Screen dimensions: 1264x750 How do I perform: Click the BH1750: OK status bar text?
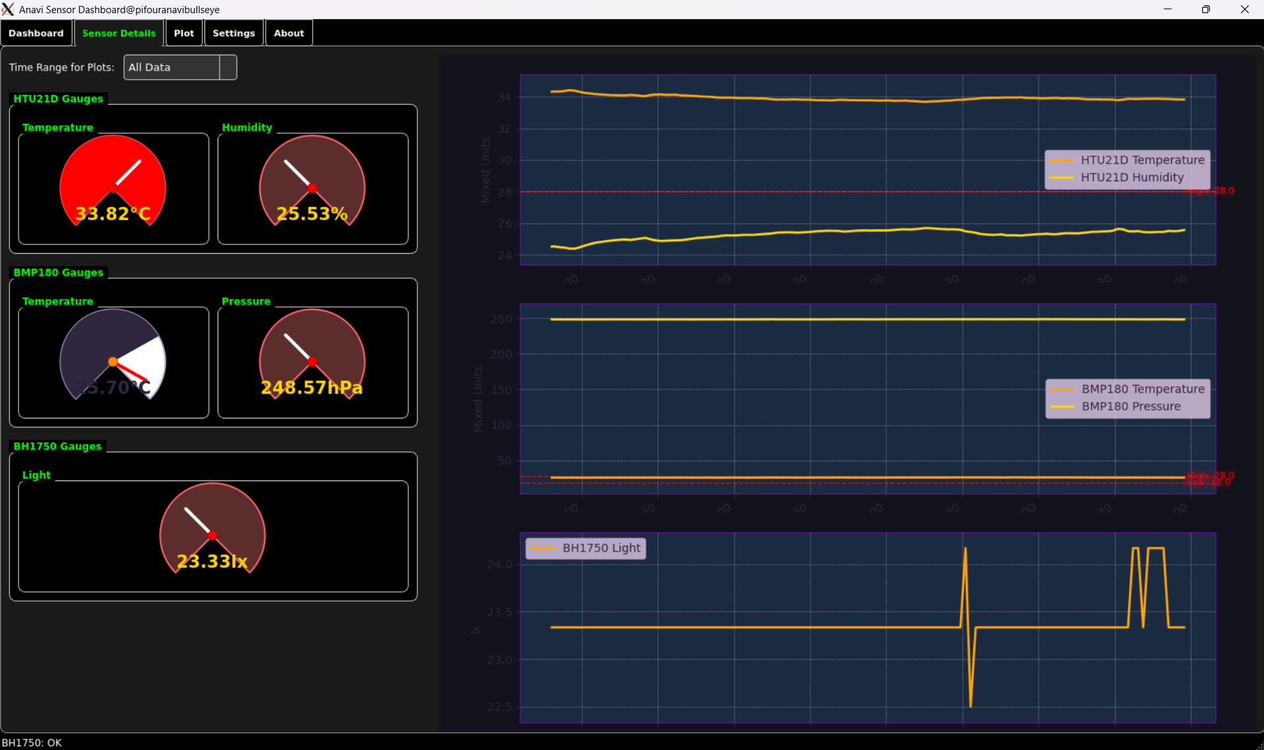[32, 743]
